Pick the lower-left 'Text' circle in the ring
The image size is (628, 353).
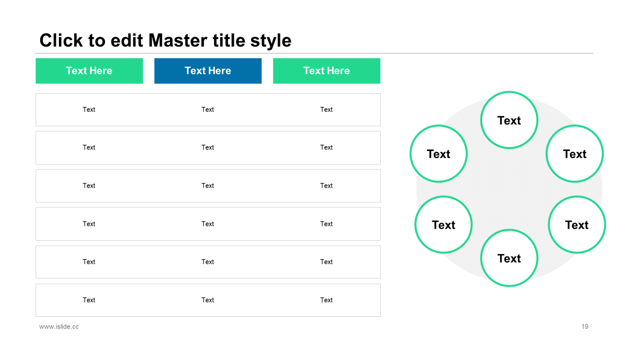[443, 225]
